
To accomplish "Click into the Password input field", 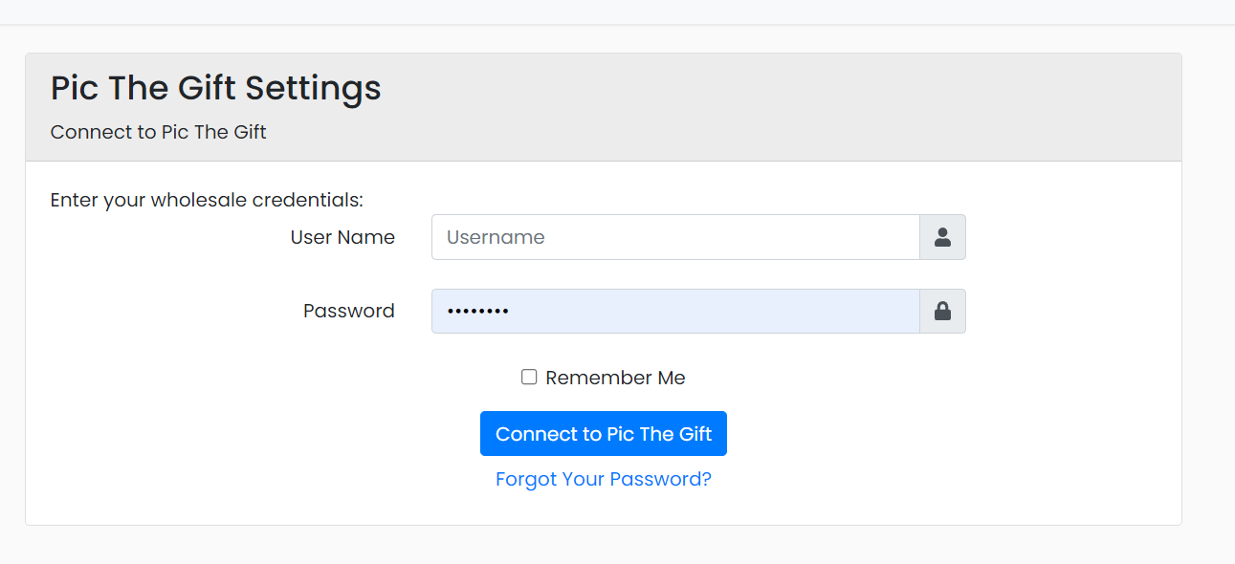I will click(x=708, y=312).
